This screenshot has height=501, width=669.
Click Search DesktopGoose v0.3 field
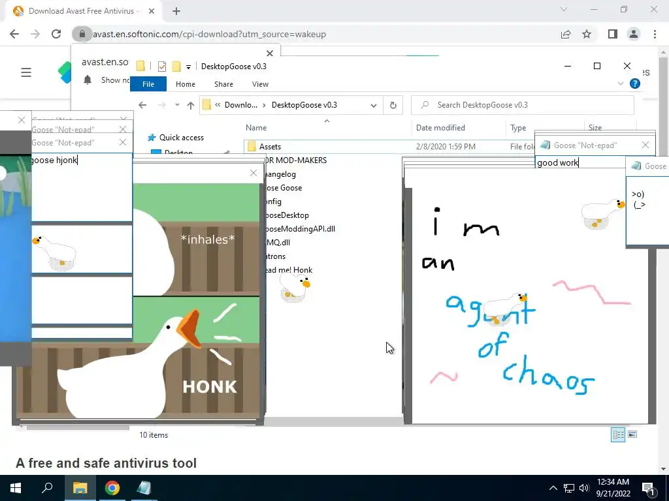coord(522,105)
